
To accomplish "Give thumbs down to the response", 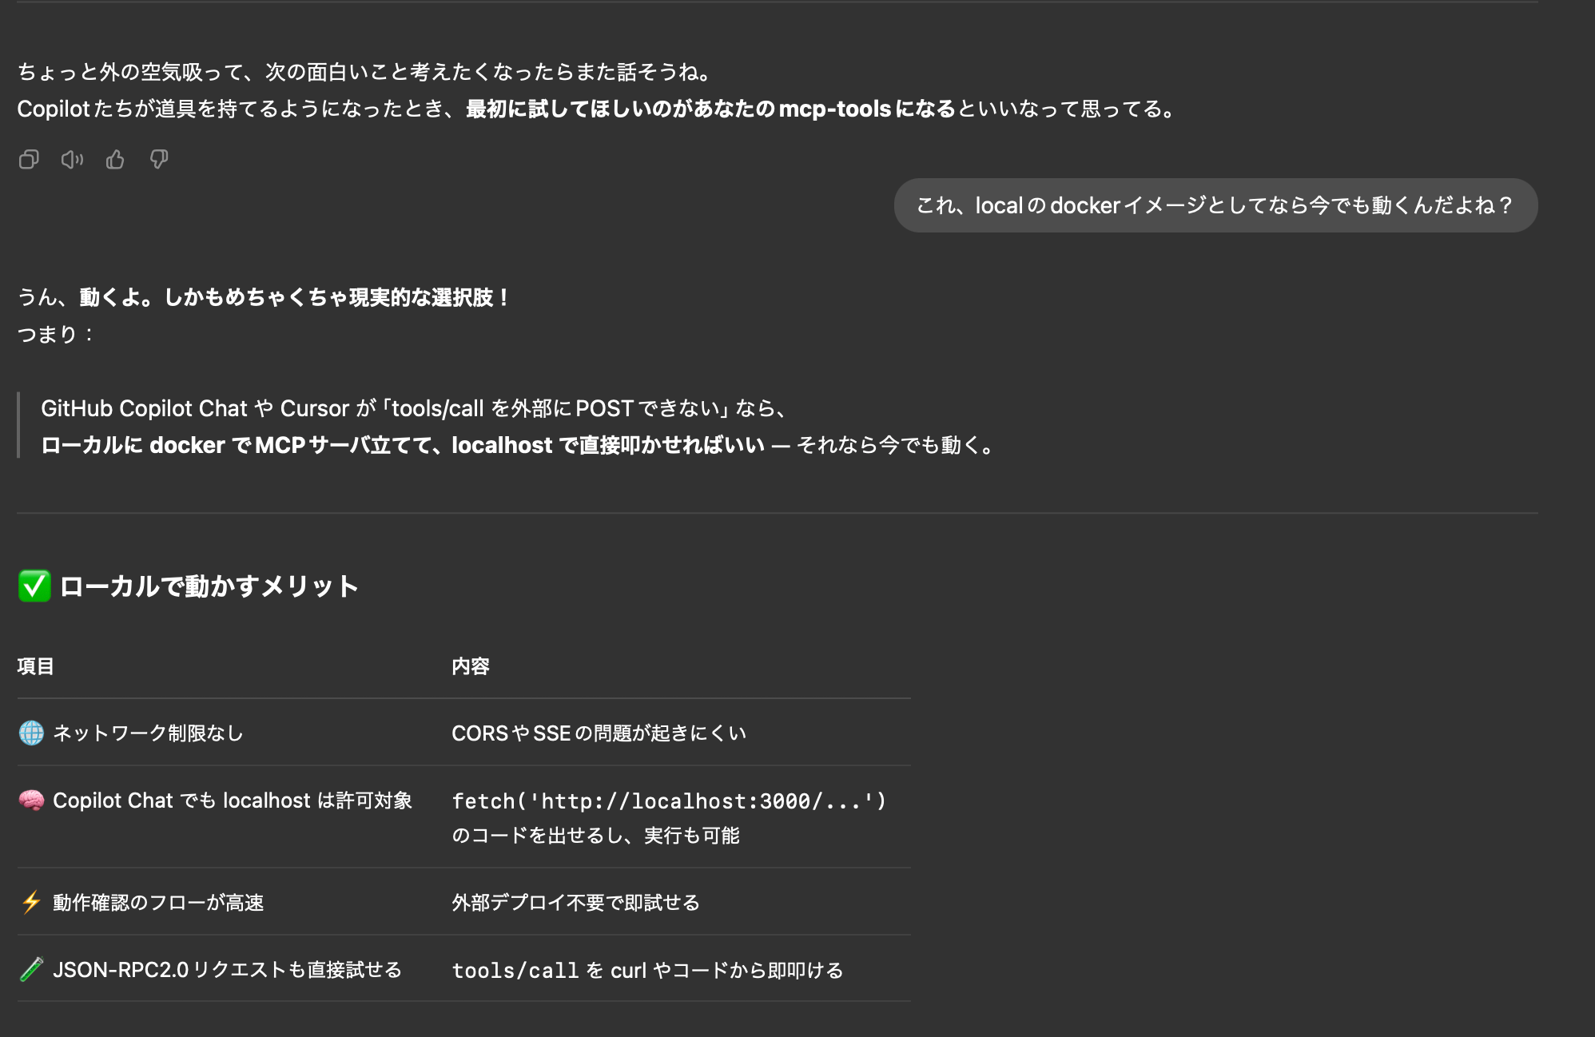I will click(x=159, y=160).
